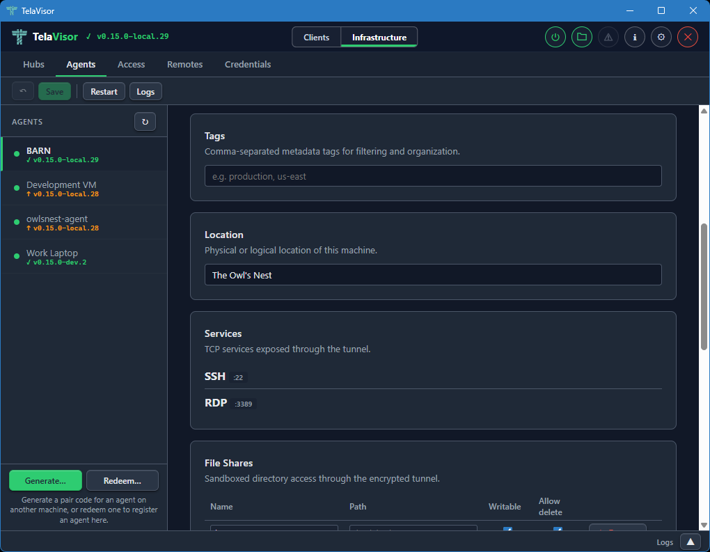Click the Writable column header

click(x=505, y=506)
